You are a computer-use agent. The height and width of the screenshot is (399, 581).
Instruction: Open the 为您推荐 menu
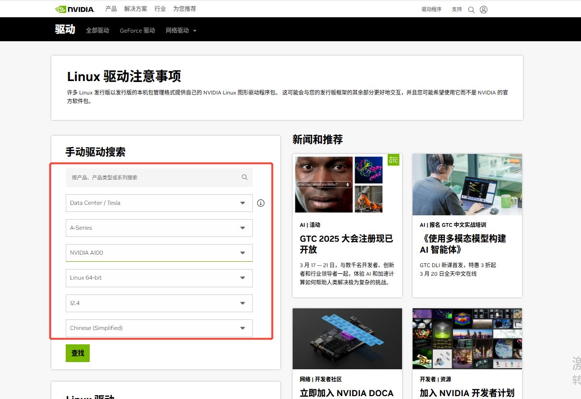click(x=185, y=9)
